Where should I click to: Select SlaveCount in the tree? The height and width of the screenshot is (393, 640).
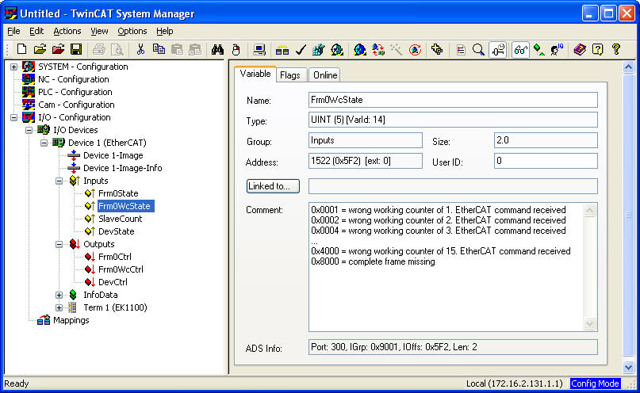120,219
